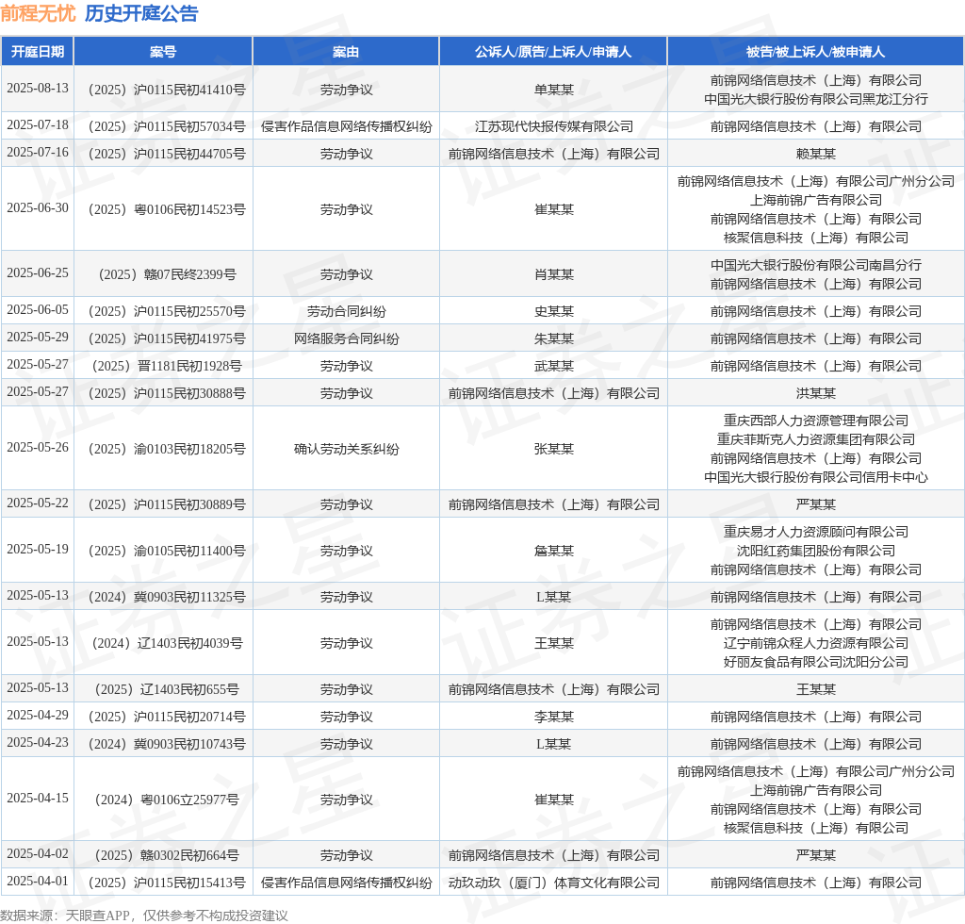Click defendant 重庆菲斯克人力资源集团有限公司

pyautogui.click(x=816, y=439)
